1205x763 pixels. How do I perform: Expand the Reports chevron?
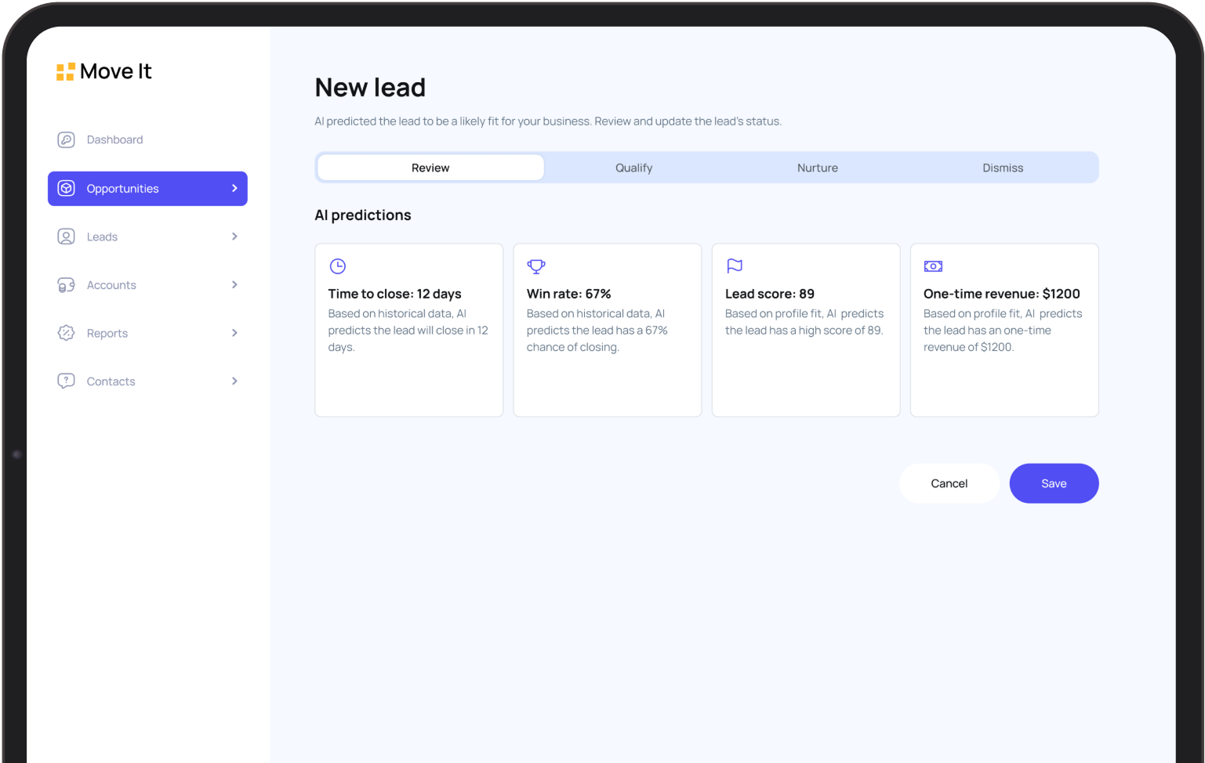click(234, 333)
